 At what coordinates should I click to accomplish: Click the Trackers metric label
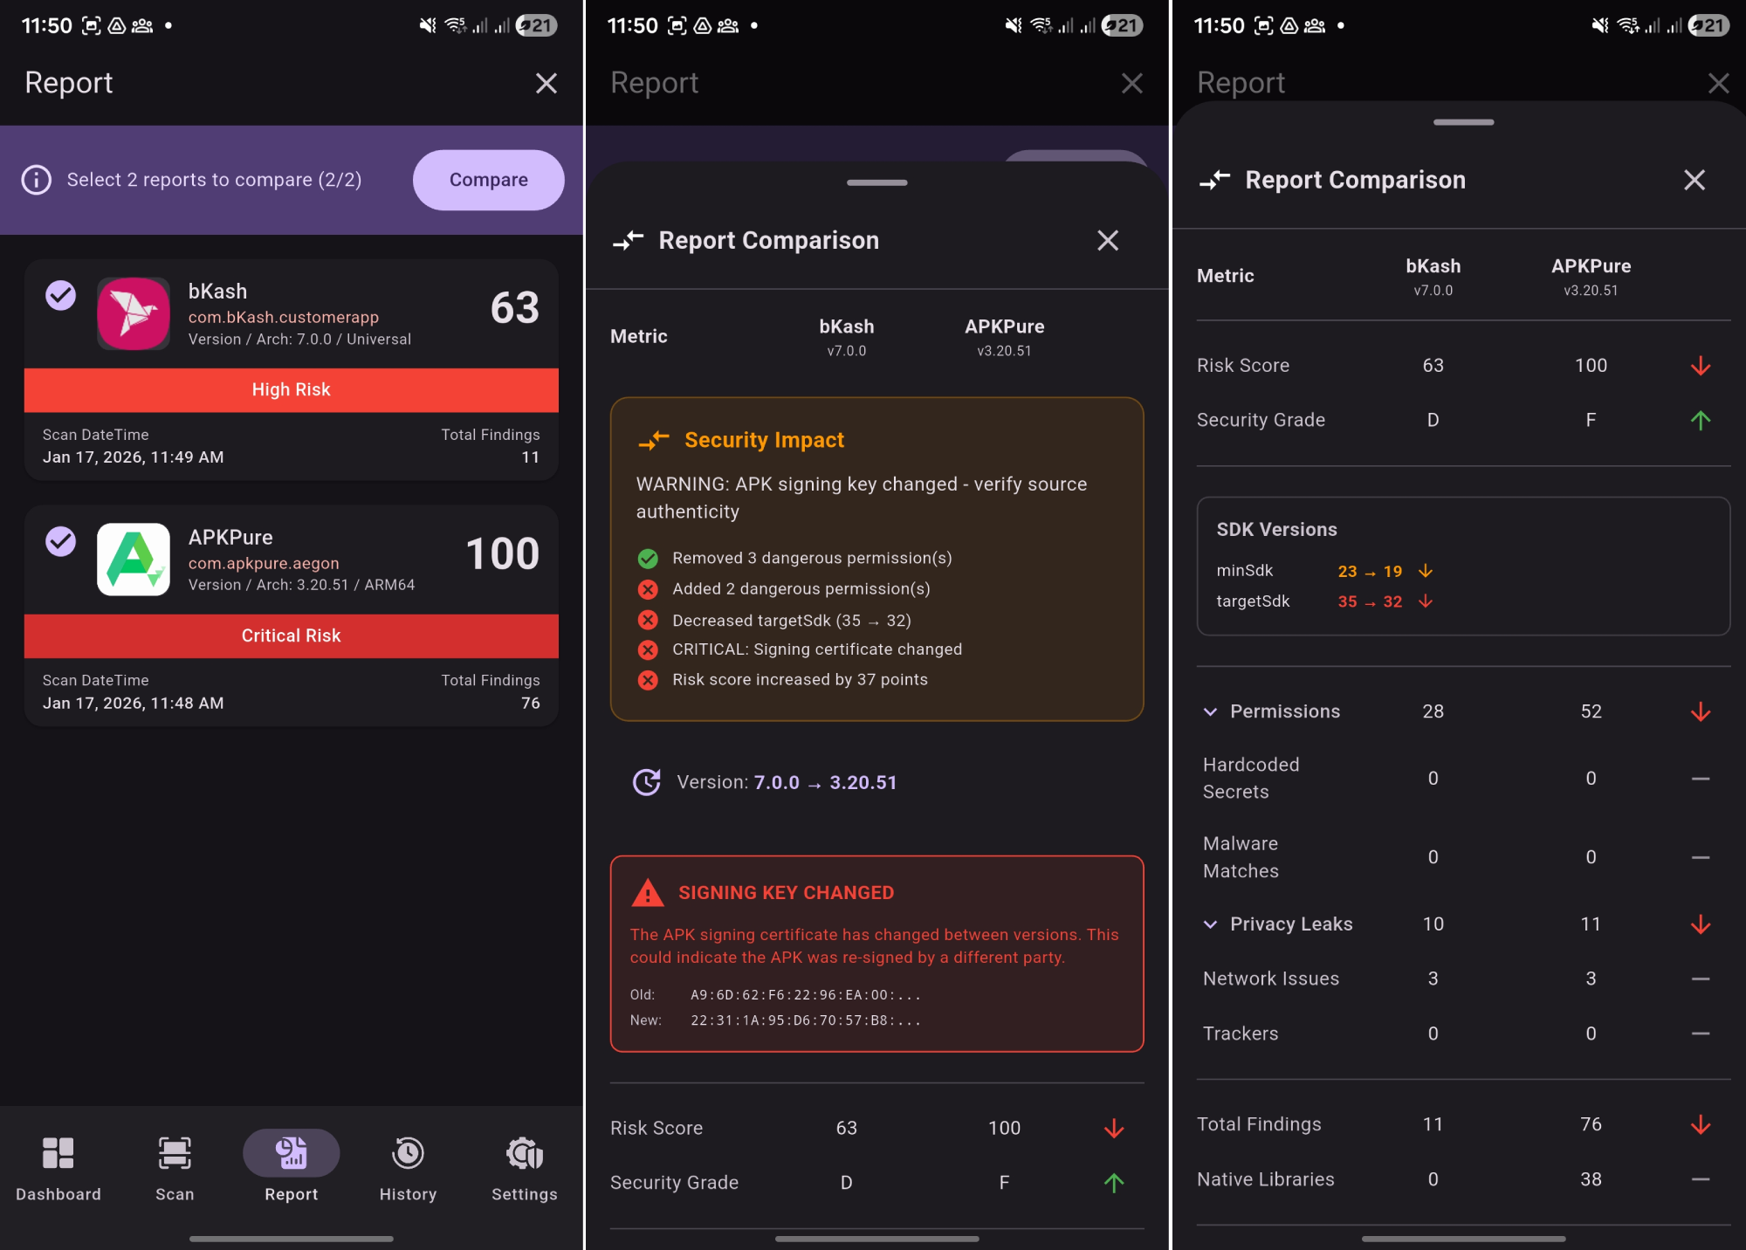[x=1241, y=1034]
